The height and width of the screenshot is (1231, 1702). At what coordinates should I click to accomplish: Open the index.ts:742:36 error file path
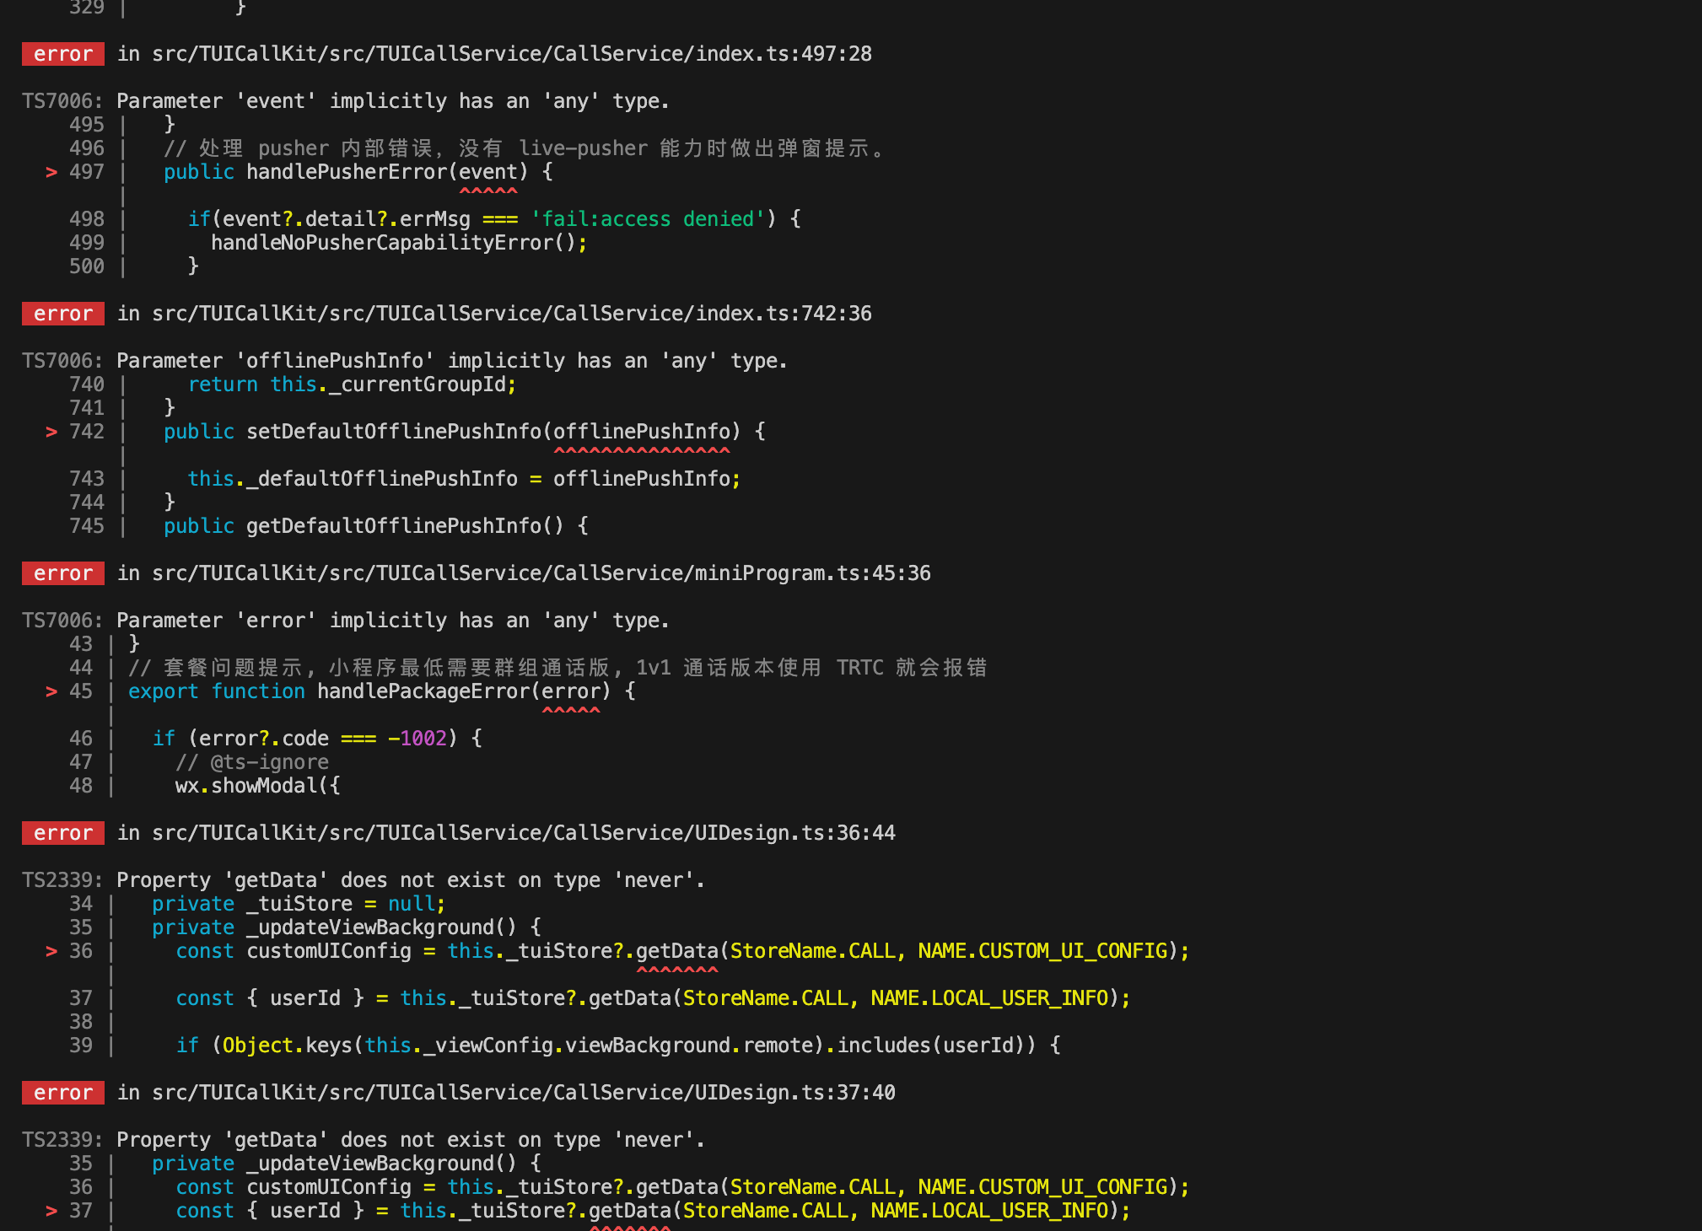pyautogui.click(x=511, y=314)
